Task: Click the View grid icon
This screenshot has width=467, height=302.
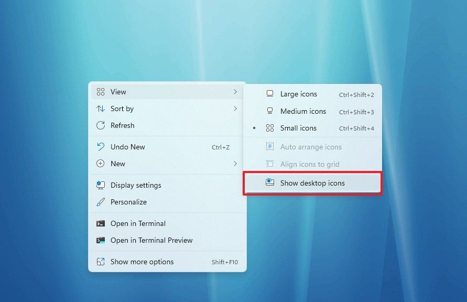Action: [x=101, y=92]
